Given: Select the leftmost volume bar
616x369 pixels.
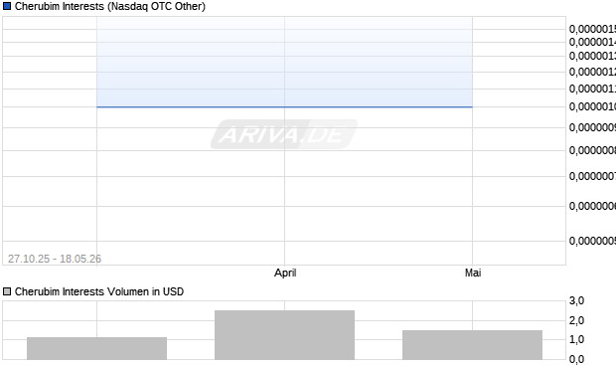Looking at the screenshot, I should point(96,348).
